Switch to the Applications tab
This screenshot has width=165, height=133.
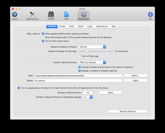tap(102, 27)
